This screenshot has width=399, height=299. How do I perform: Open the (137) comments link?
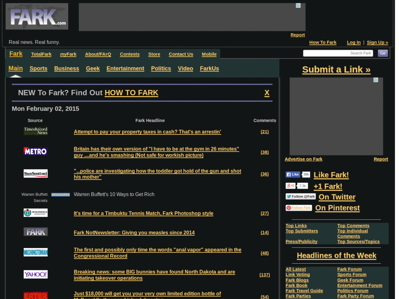pos(265,275)
